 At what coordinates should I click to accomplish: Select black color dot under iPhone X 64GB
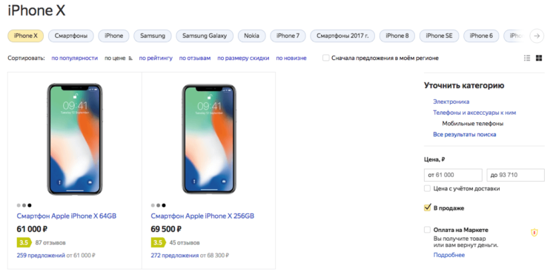pos(30,205)
